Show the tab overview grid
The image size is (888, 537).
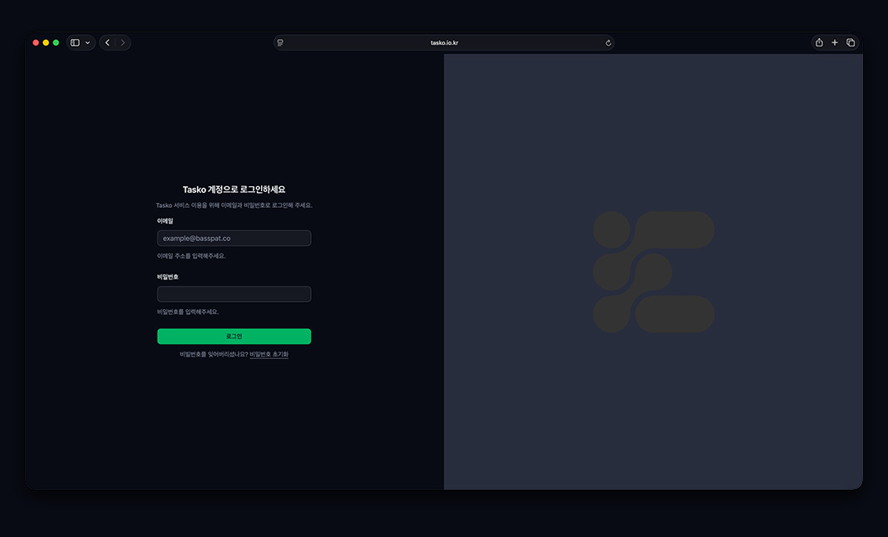pyautogui.click(x=851, y=42)
